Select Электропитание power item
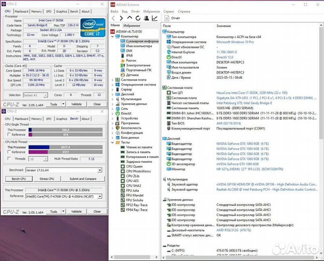The width and height of the screenshot is (324, 261). click(138, 65)
